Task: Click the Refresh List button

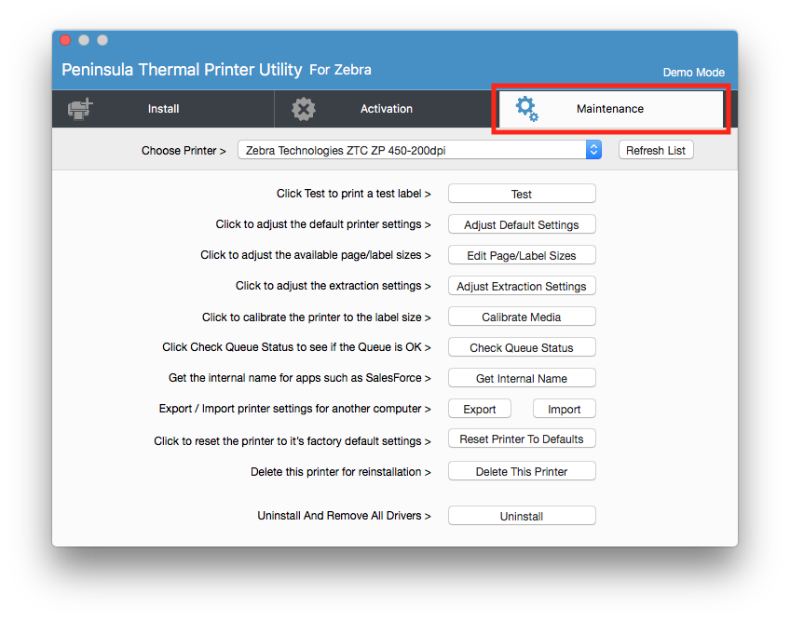Action: click(656, 150)
